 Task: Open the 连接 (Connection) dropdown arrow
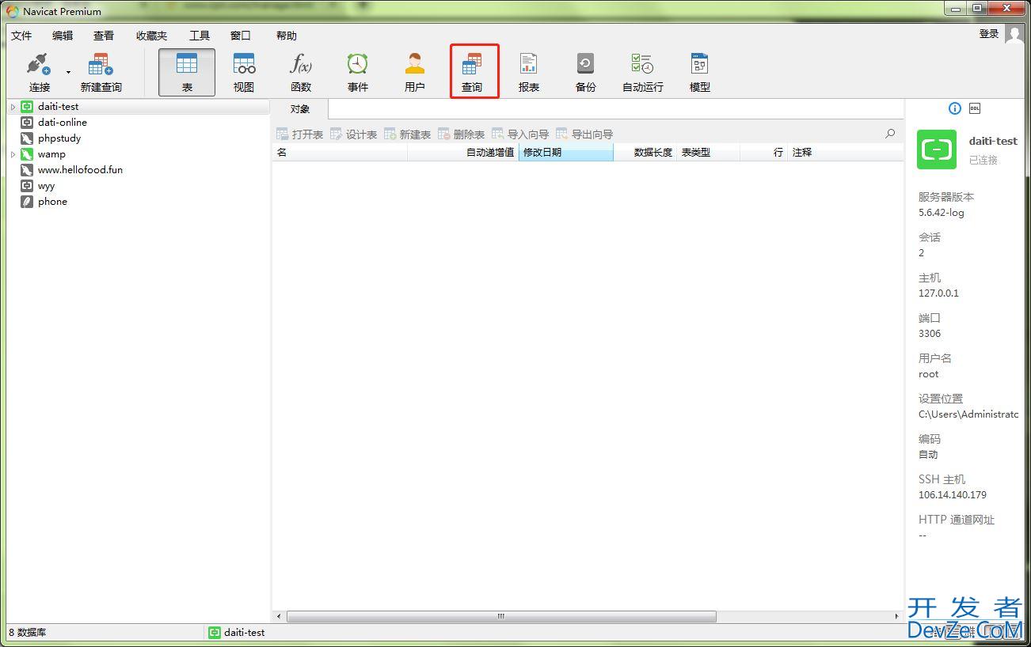(x=68, y=73)
